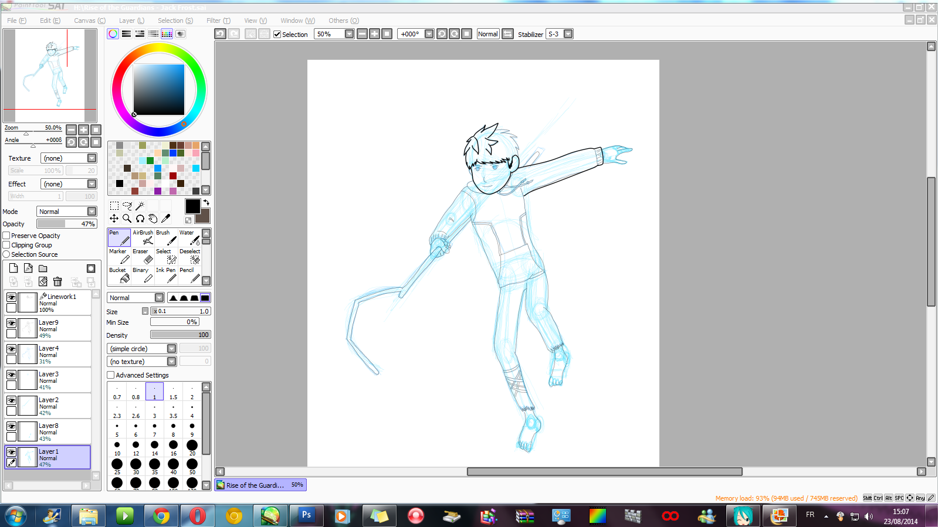938x527 pixels.
Task: Set layer as Selection Source
Action: tap(6, 254)
